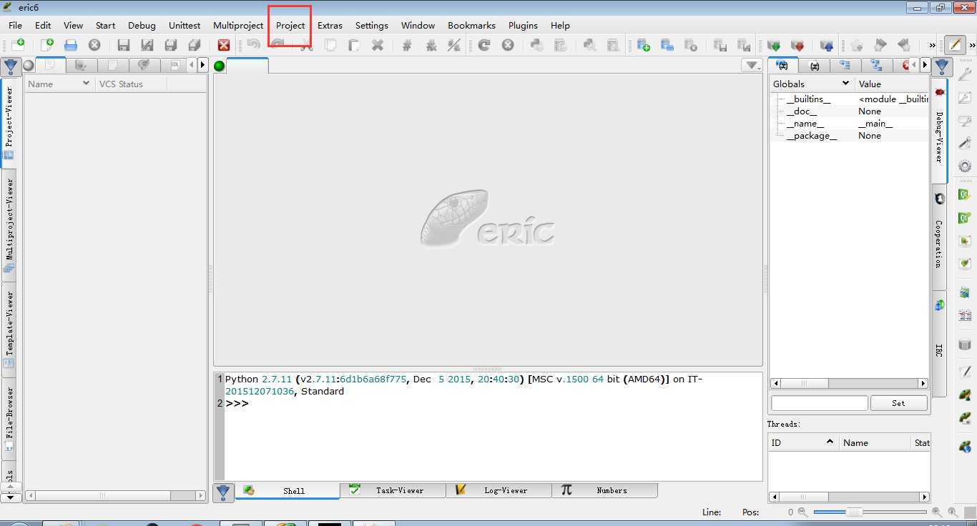This screenshot has width=977, height=526.
Task: Click the bottom panel funnel filter icon
Action: (223, 492)
